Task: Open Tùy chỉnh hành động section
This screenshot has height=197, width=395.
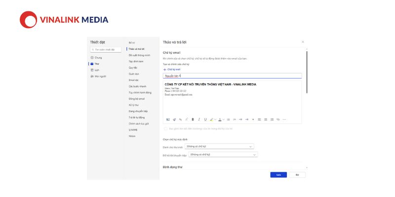Action: coord(140,93)
